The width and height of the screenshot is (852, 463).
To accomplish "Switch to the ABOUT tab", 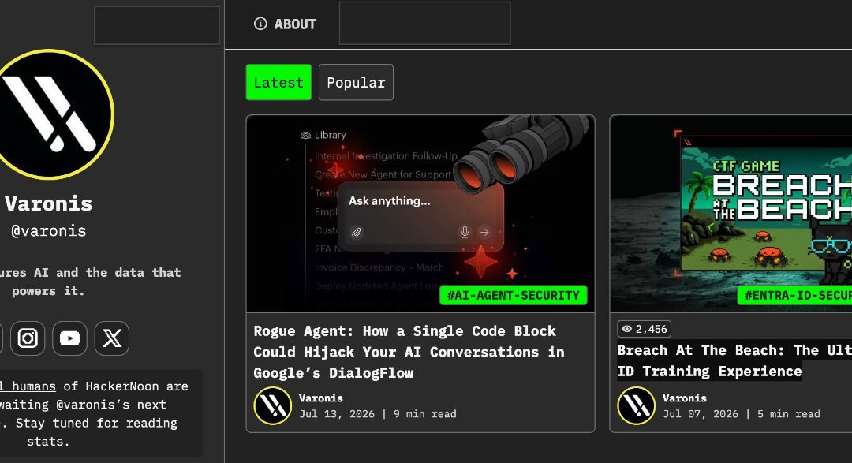I will point(285,24).
